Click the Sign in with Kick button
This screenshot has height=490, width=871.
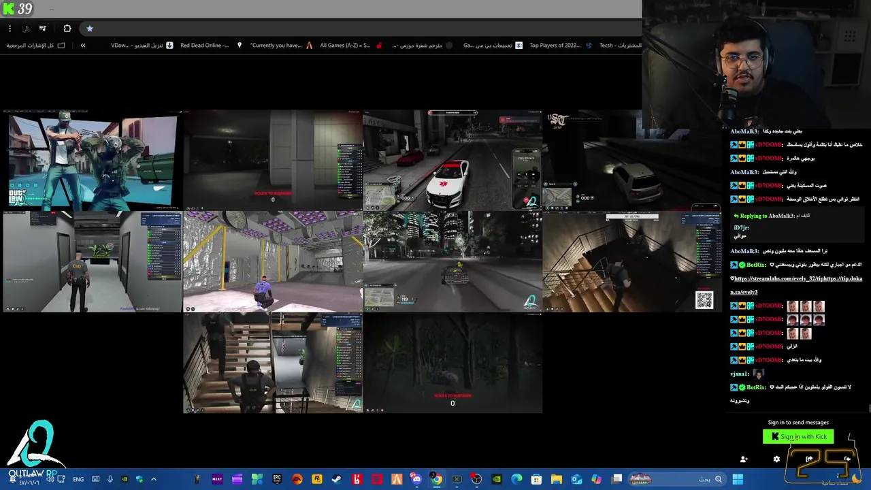[x=798, y=437]
